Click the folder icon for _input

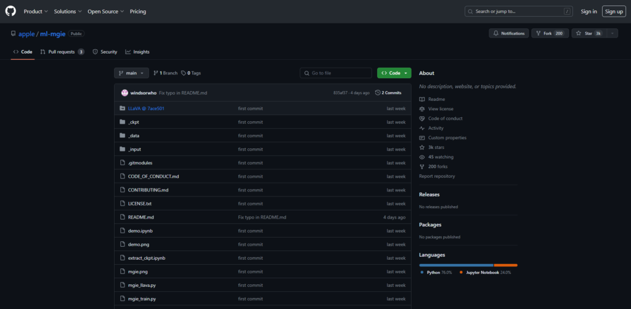[123, 149]
